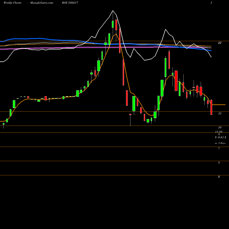This screenshot has width=229, height=229.
Task: Click the price axis label '10'
Action: (x=219, y=127)
